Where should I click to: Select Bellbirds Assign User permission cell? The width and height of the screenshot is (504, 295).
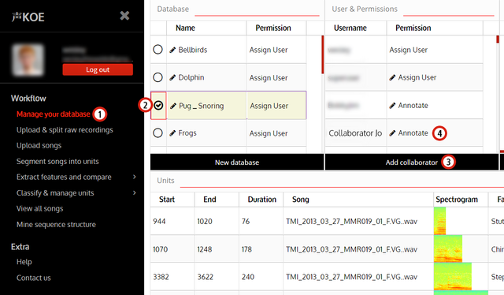tap(276, 50)
